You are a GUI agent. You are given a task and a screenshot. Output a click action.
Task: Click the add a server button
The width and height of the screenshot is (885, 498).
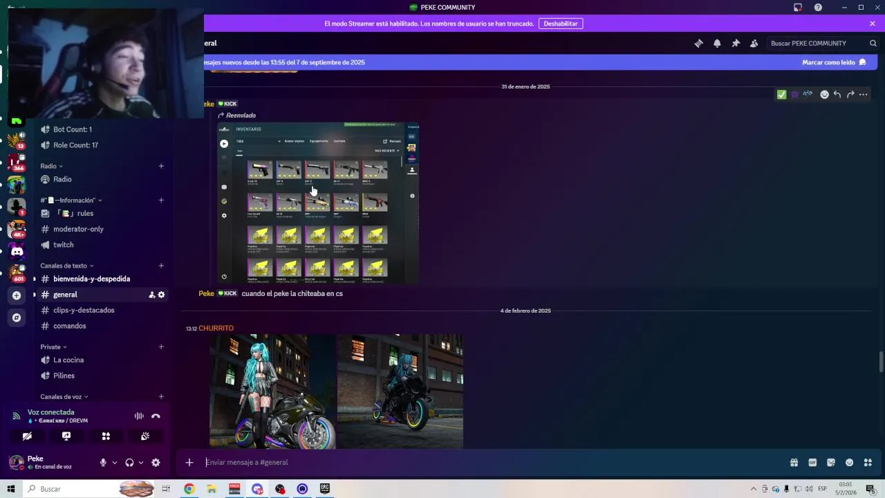(x=17, y=295)
